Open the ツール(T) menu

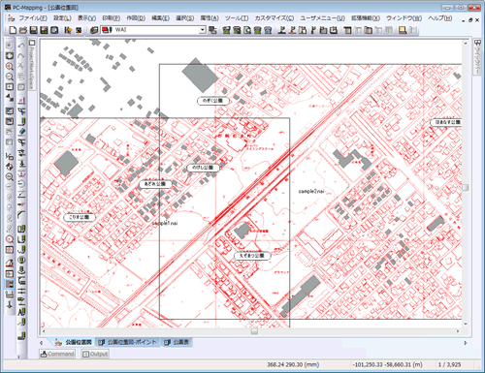[237, 18]
